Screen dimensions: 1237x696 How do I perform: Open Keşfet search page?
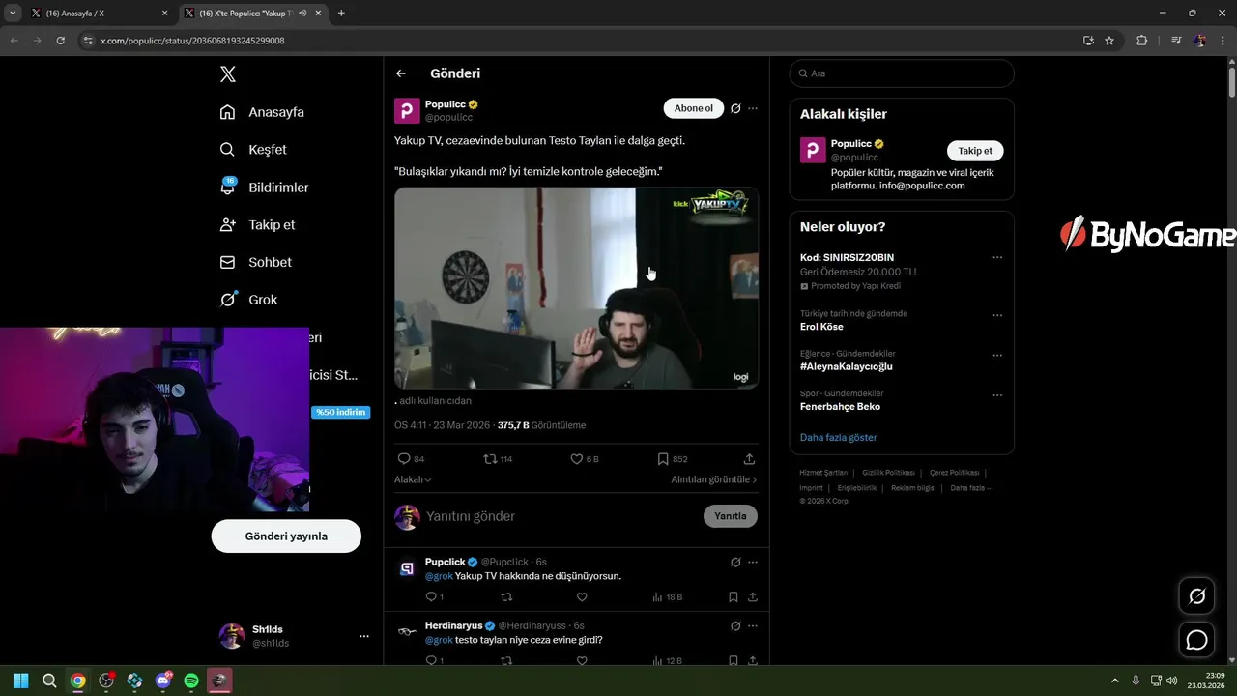[x=253, y=150]
